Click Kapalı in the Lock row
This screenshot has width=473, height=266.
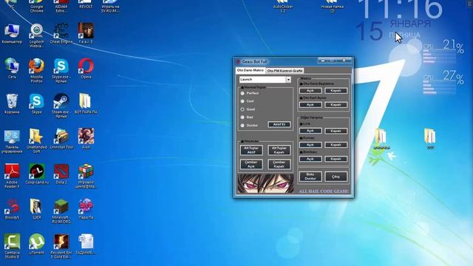pyautogui.click(x=336, y=131)
